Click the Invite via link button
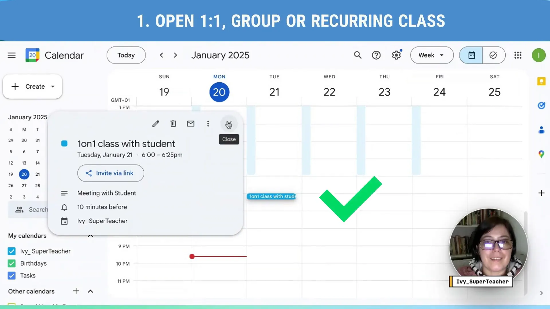This screenshot has height=309, width=550. 111,173
